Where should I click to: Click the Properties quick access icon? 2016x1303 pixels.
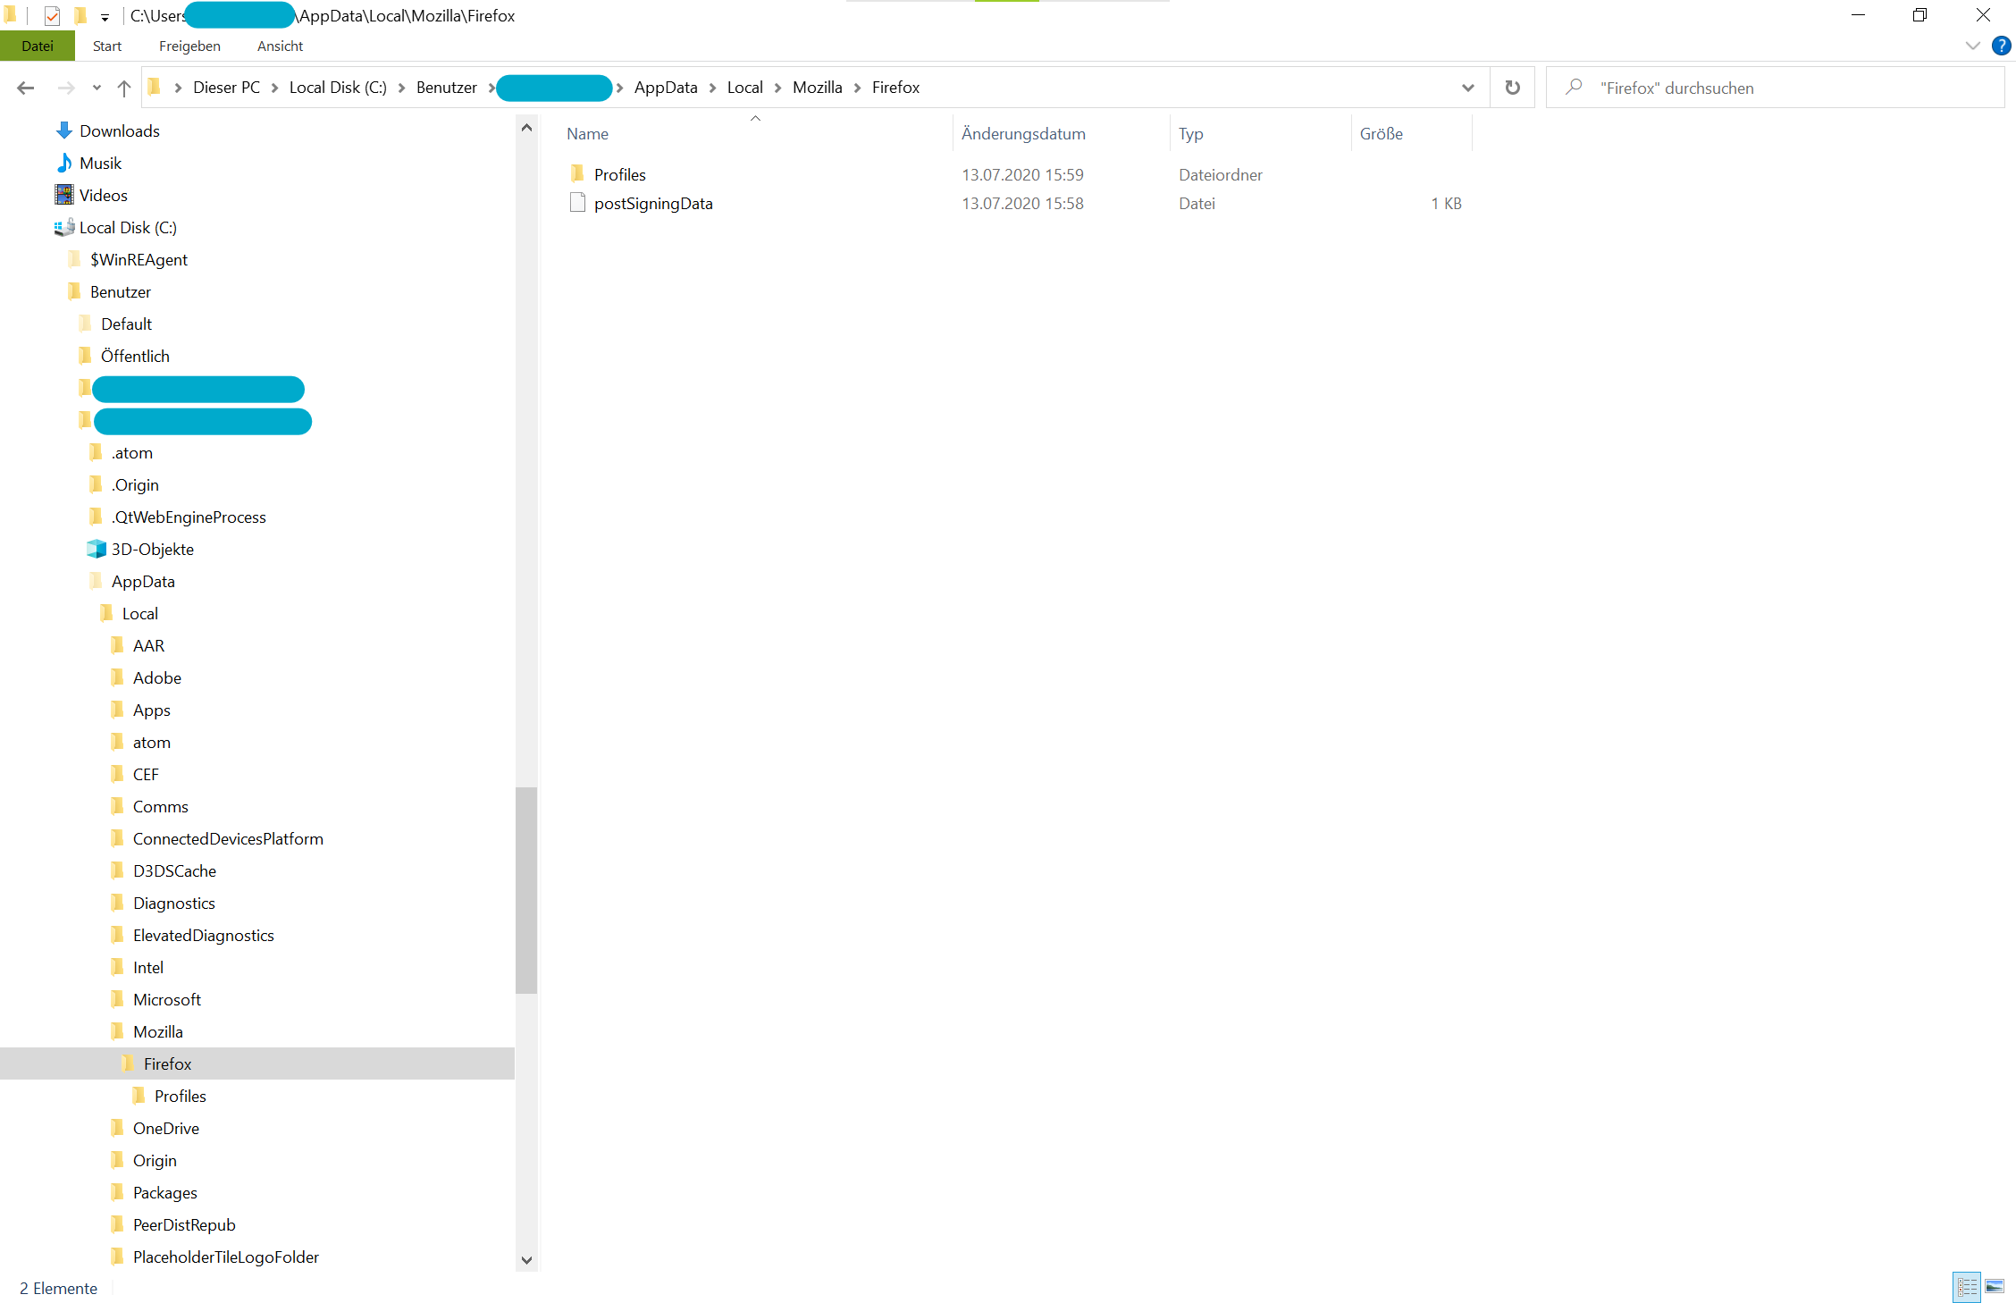(52, 16)
